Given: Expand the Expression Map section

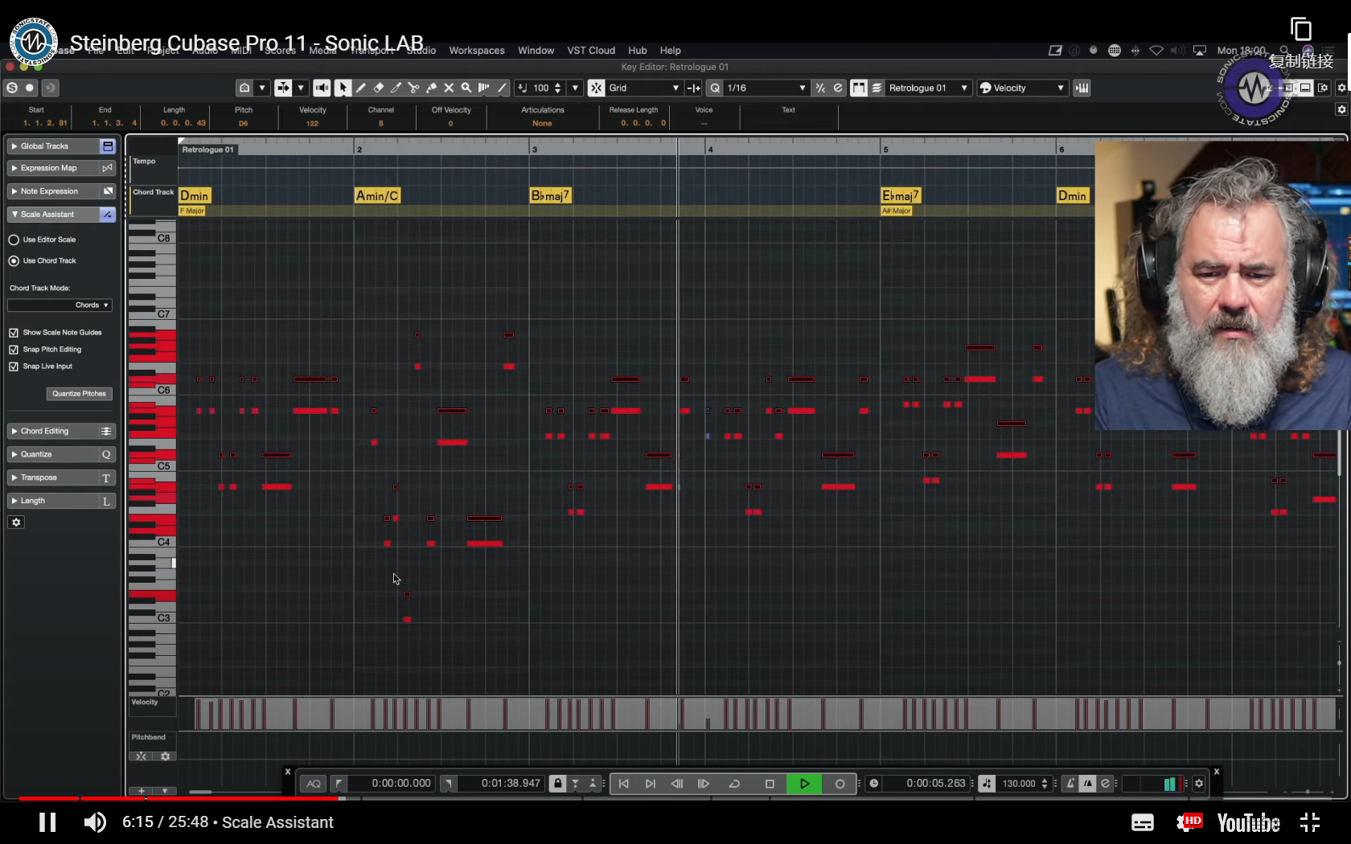Looking at the screenshot, I should (x=53, y=168).
